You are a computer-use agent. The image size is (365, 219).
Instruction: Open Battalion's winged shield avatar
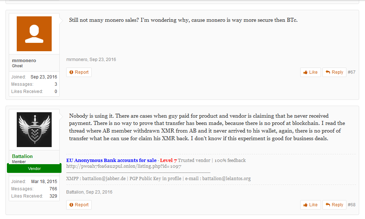click(34, 130)
